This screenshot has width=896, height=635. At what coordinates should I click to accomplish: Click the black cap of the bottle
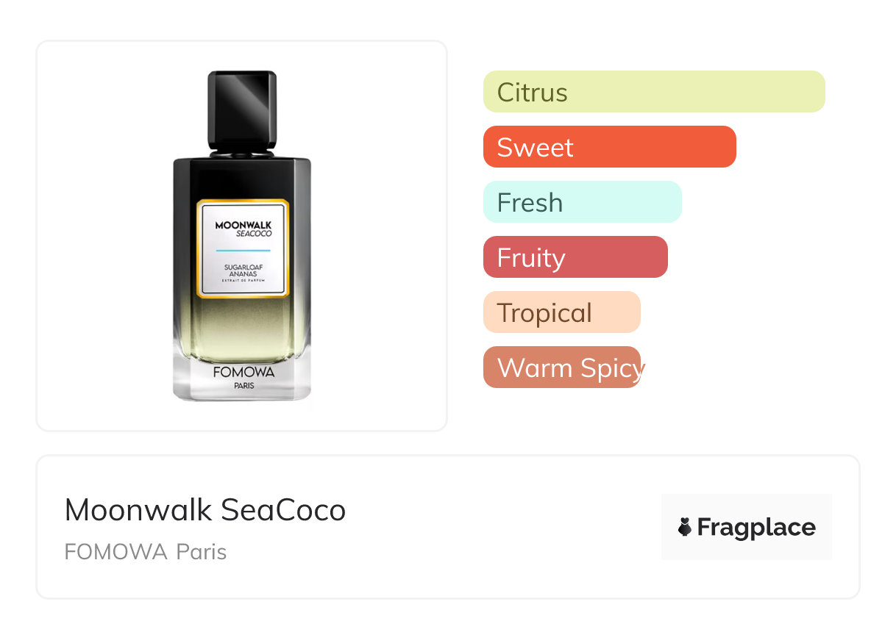coord(242,110)
